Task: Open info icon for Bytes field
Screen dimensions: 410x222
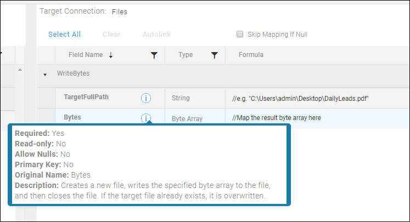Action: tap(146, 118)
